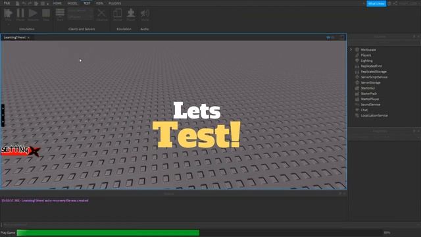Click the Play button in Simulation group
The image size is (421, 237).
point(8,14)
